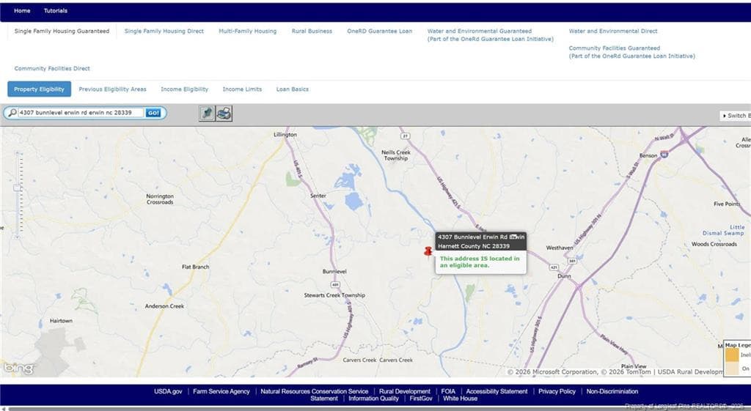Click the Neills Creek Township label

(x=395, y=155)
